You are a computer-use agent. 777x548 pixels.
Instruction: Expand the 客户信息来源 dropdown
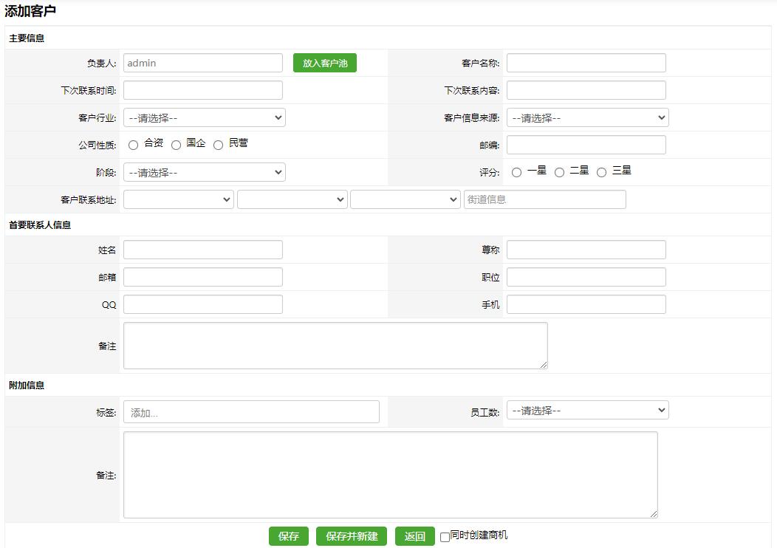[587, 117]
